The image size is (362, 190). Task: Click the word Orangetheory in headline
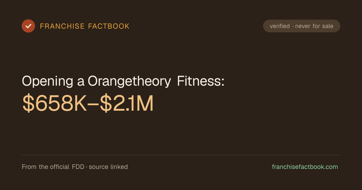(x=129, y=81)
